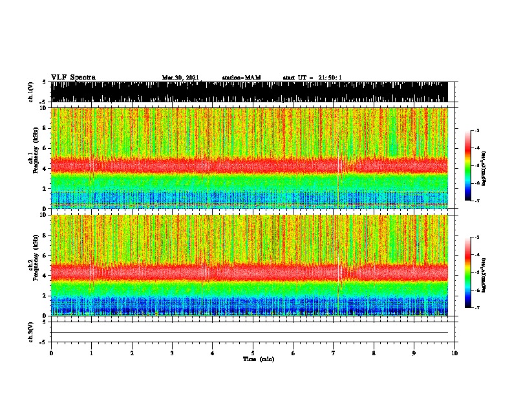Image resolution: width=512 pixels, height=396 pixels.
Task: Click the "8" kHz tick on ch.2 frequency axis
Action: (x=45, y=236)
